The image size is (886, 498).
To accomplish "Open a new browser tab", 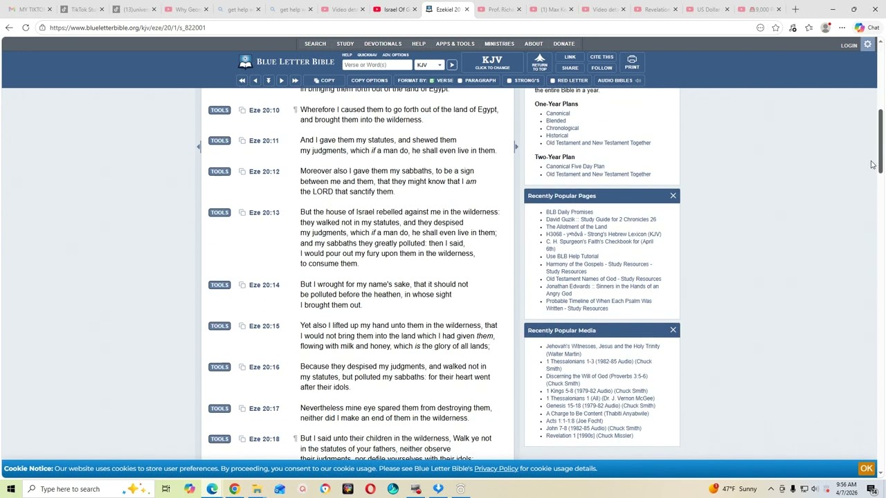I will tap(795, 10).
